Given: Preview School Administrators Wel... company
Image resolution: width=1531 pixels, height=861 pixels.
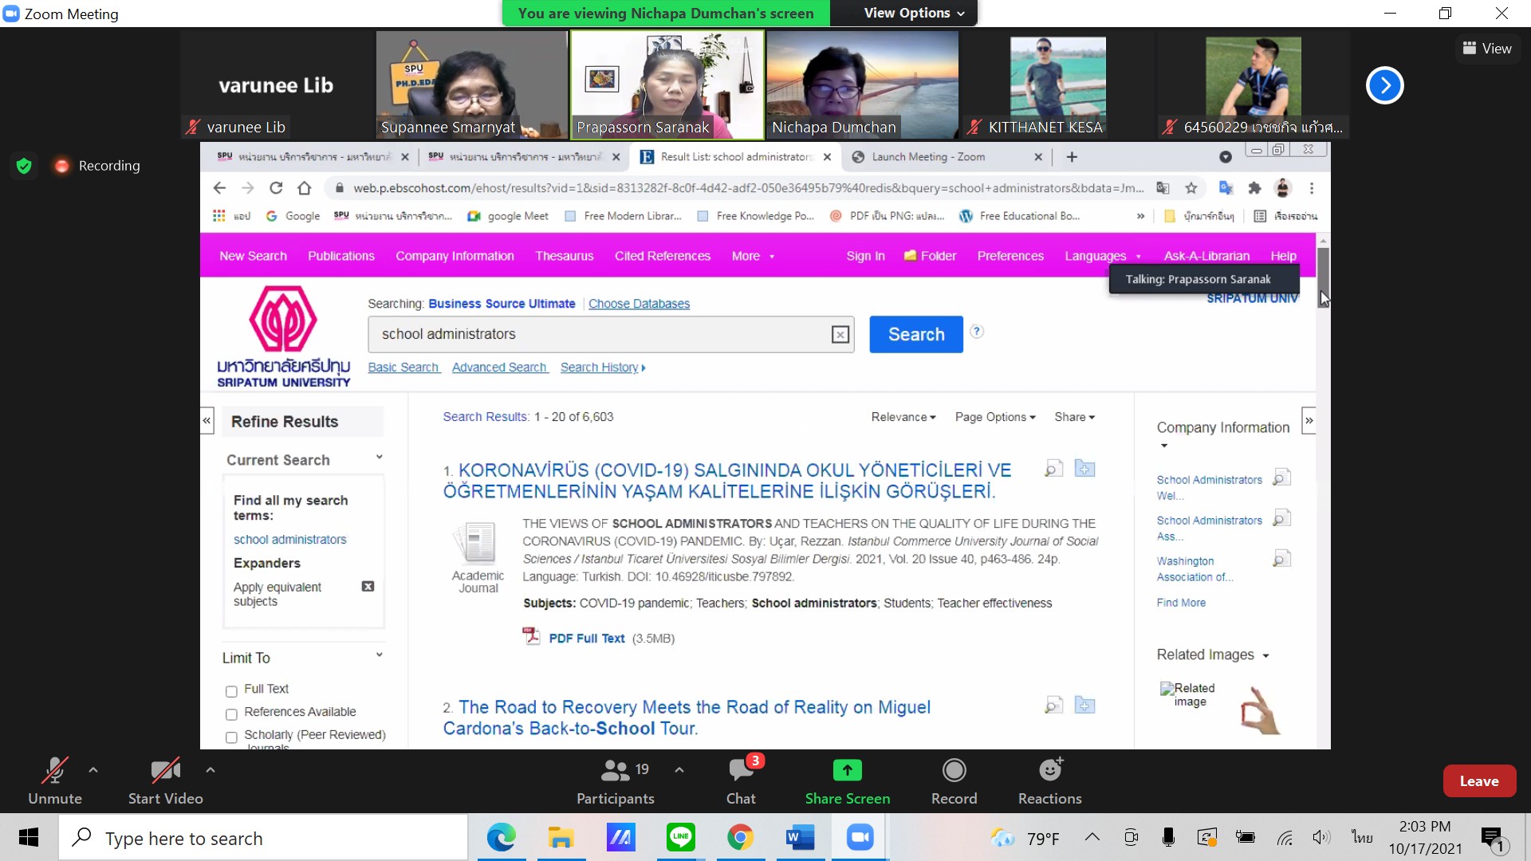Looking at the screenshot, I should [x=1281, y=478].
